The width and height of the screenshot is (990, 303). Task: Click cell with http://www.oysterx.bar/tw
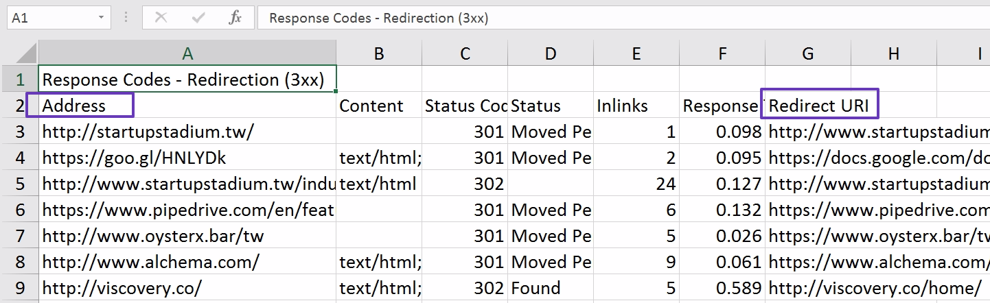[187, 235]
